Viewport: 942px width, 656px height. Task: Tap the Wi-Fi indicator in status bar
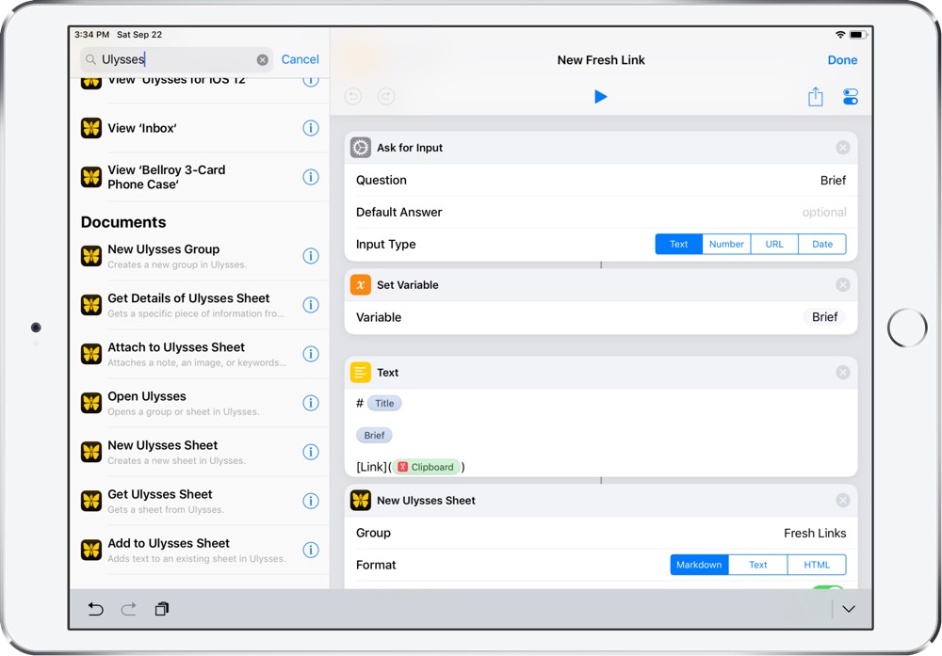coord(840,35)
